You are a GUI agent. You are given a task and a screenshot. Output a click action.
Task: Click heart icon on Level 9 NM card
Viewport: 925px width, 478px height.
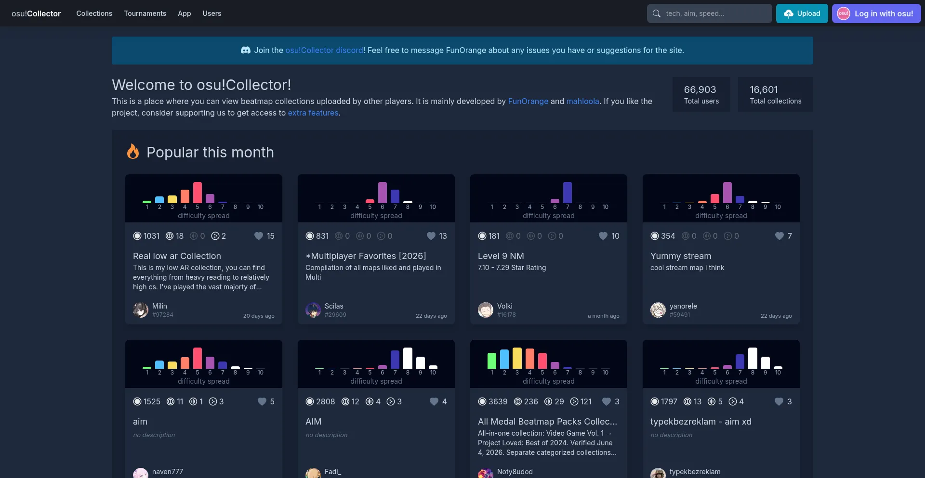(603, 236)
